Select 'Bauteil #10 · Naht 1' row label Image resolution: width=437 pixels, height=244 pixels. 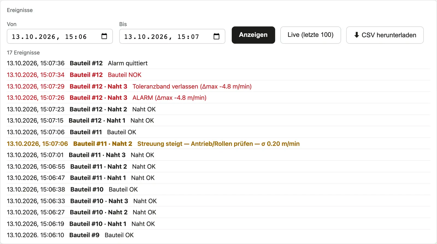(98, 224)
